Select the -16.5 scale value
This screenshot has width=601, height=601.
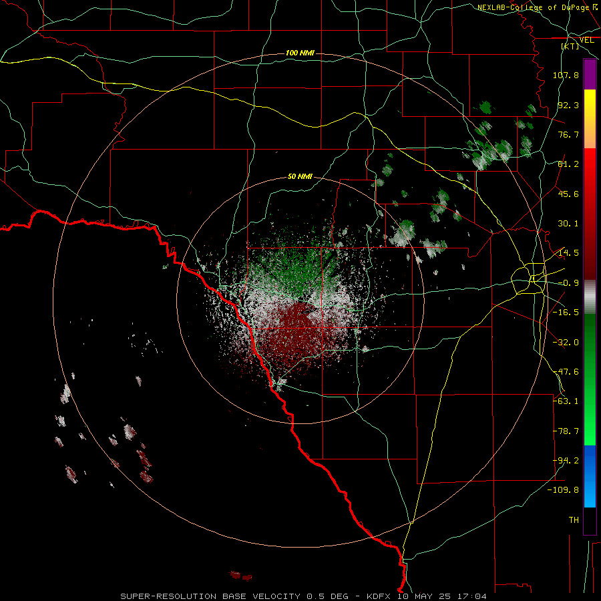[x=566, y=313]
